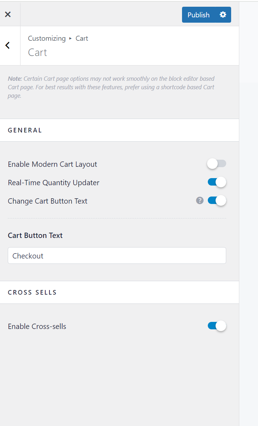Go back using the left chevron

[x=8, y=45]
